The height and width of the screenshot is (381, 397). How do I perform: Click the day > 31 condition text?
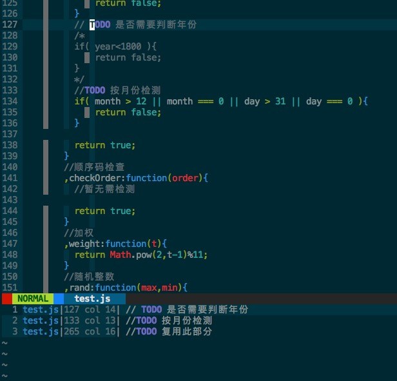pyautogui.click(x=265, y=101)
